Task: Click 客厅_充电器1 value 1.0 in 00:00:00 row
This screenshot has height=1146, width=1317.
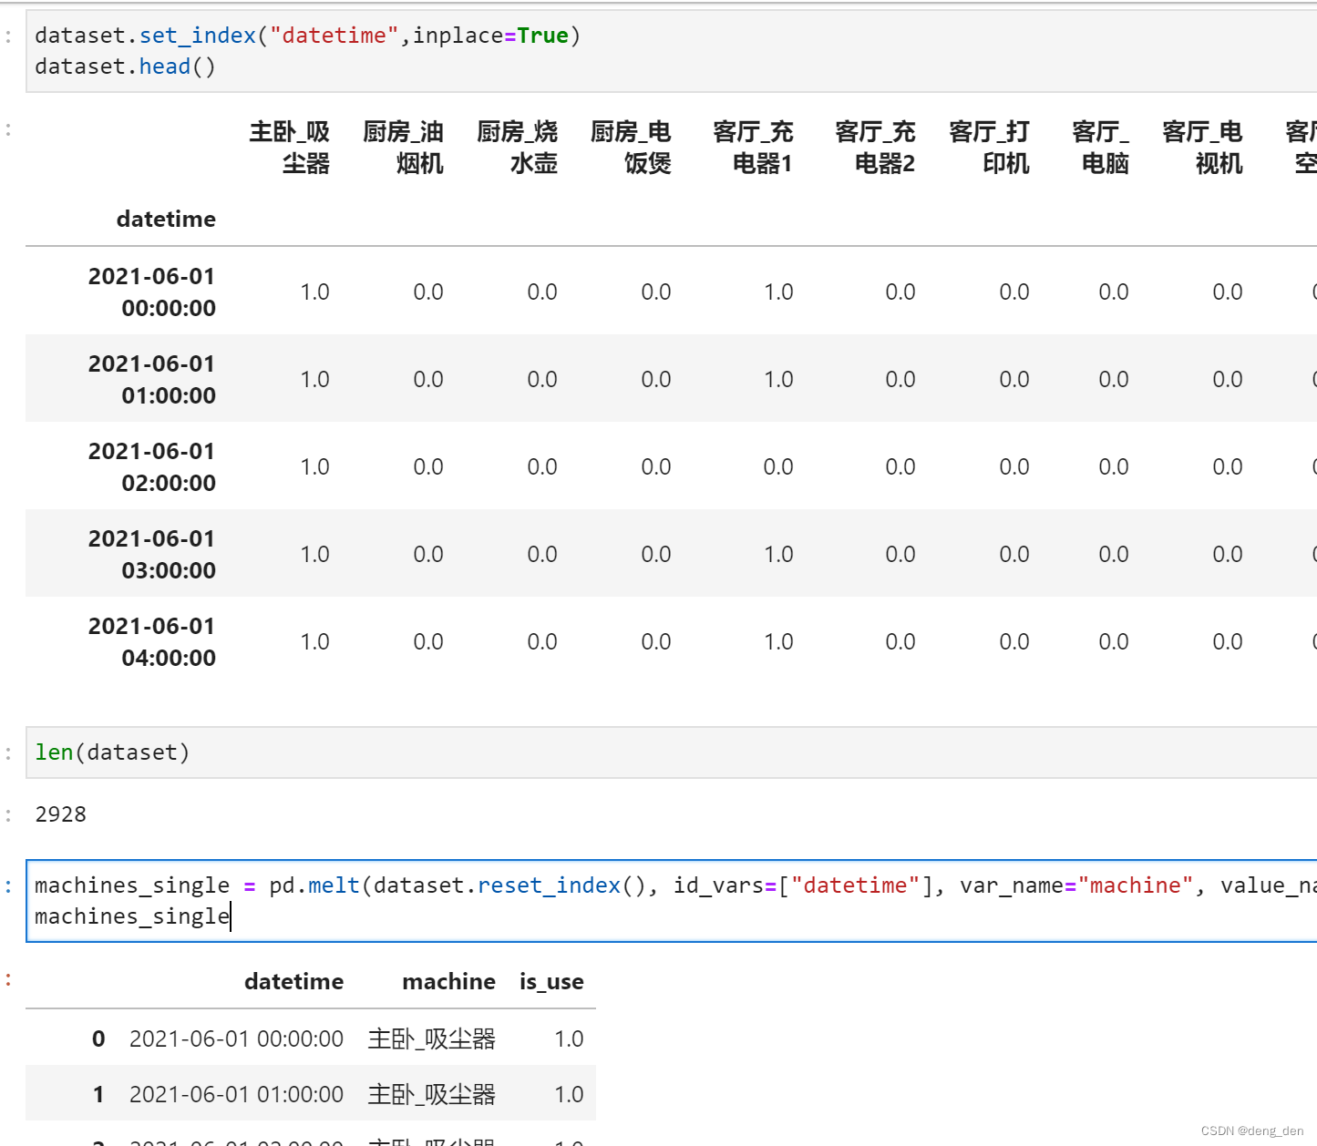Action: coord(778,292)
